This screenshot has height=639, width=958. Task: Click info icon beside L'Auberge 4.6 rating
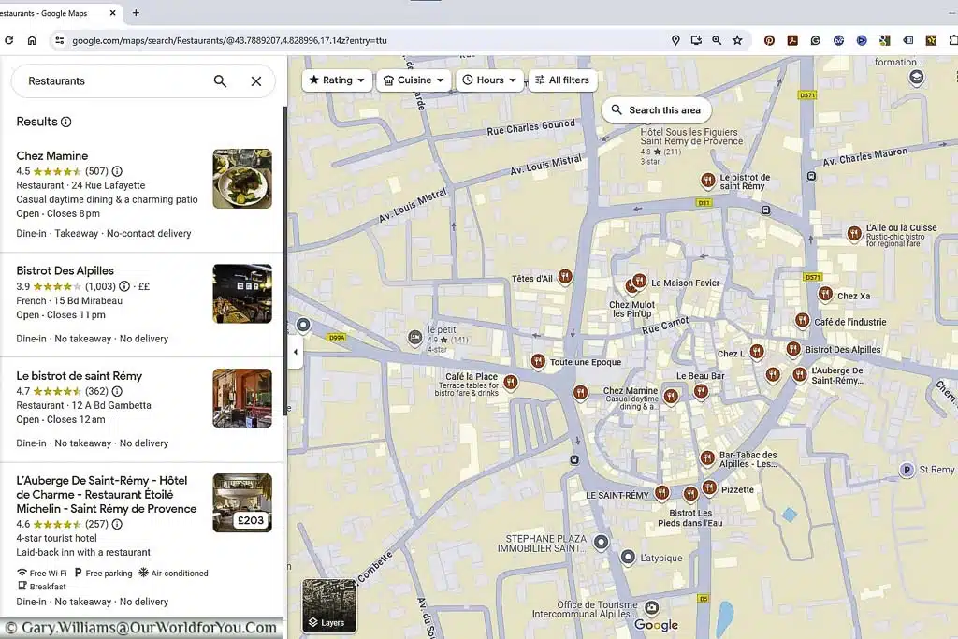[117, 524]
